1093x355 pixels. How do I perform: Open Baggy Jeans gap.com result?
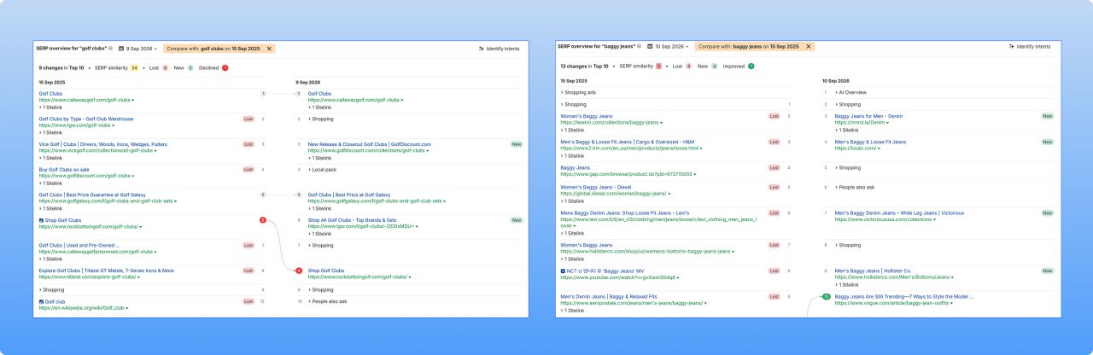[x=576, y=167]
